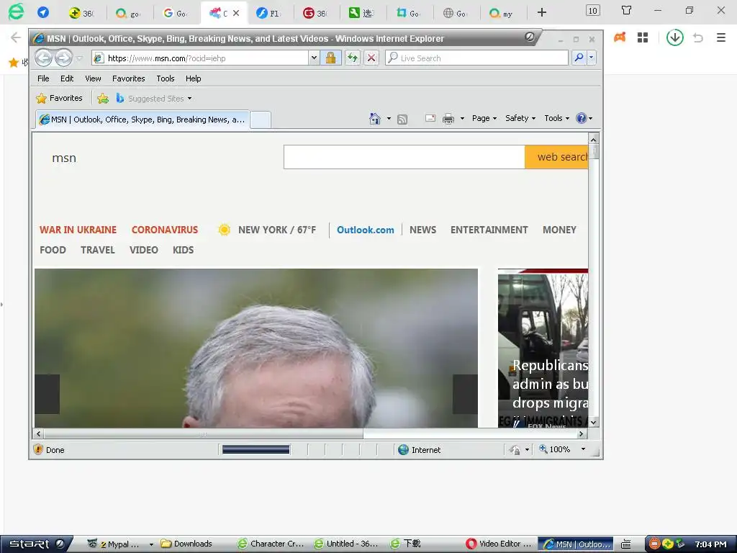The image size is (737, 553).
Task: Click the outer browser game controller icon
Action: pyautogui.click(x=620, y=37)
